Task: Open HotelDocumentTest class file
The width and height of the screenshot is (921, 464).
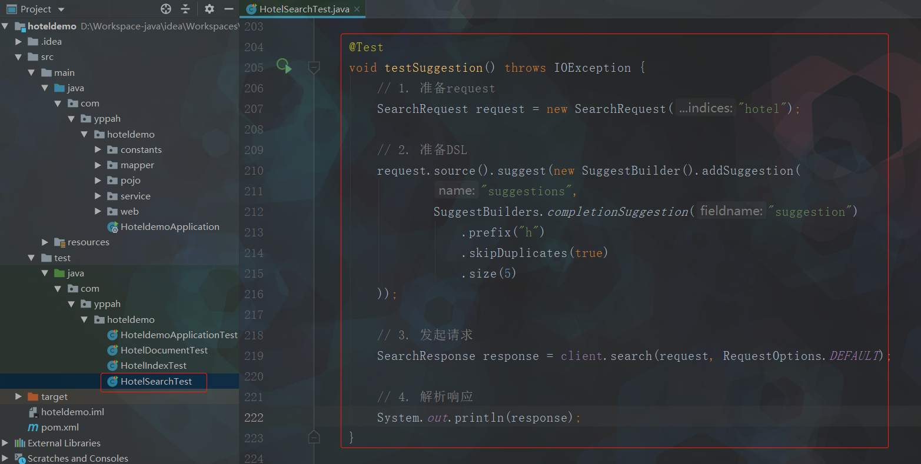Action: (x=164, y=350)
